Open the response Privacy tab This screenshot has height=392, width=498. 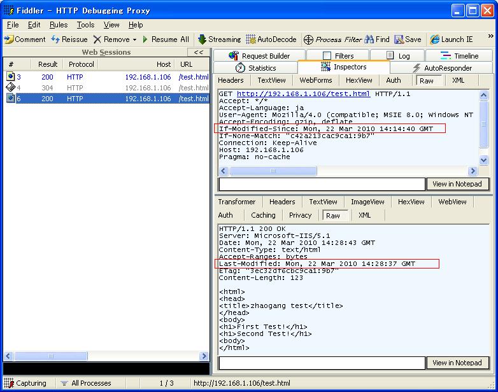pos(300,215)
